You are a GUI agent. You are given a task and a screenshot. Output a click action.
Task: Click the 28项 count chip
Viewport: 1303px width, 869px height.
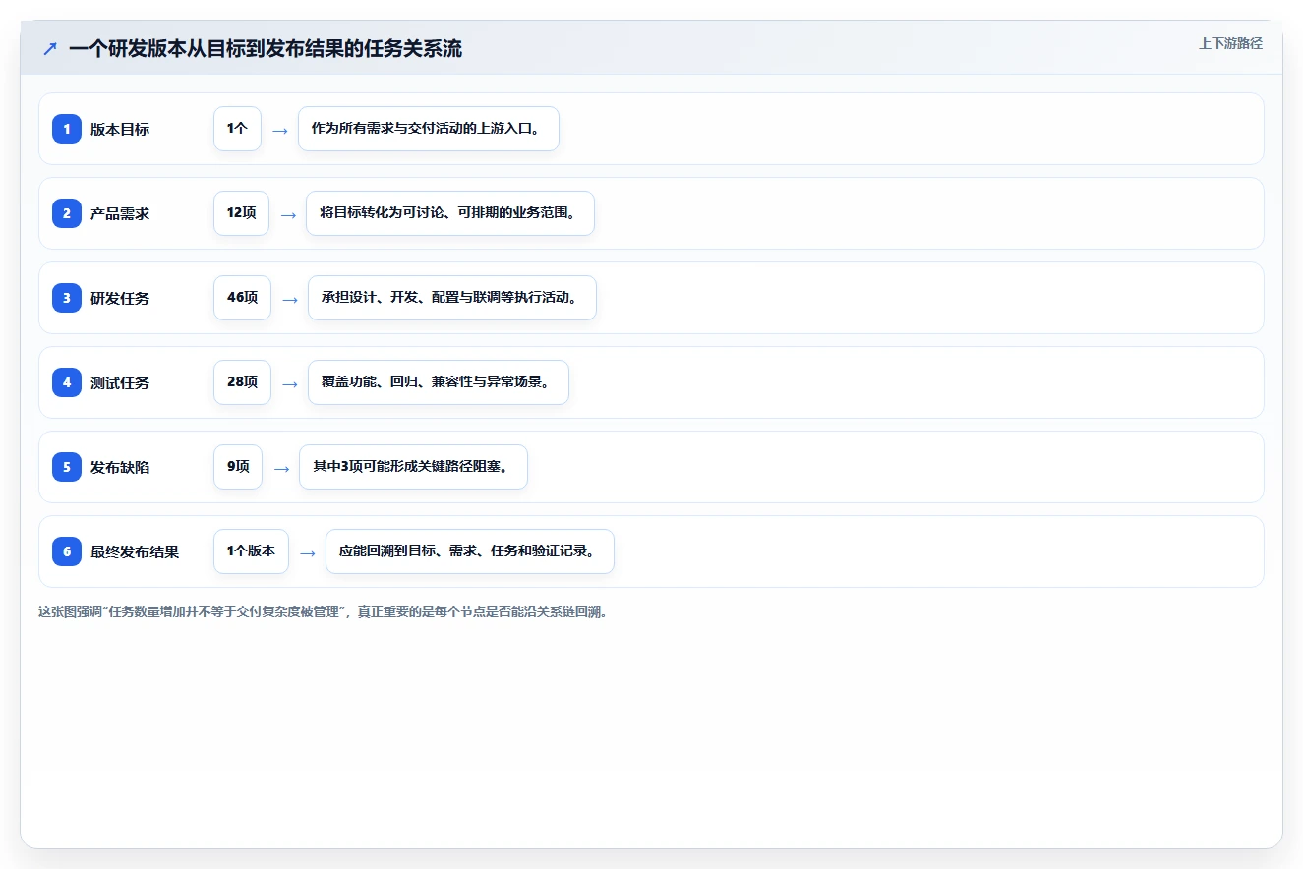pyautogui.click(x=242, y=382)
